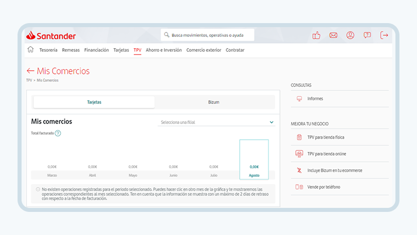Click the Incluye Bizum percent icon
The width and height of the screenshot is (417, 235).
tap(299, 170)
